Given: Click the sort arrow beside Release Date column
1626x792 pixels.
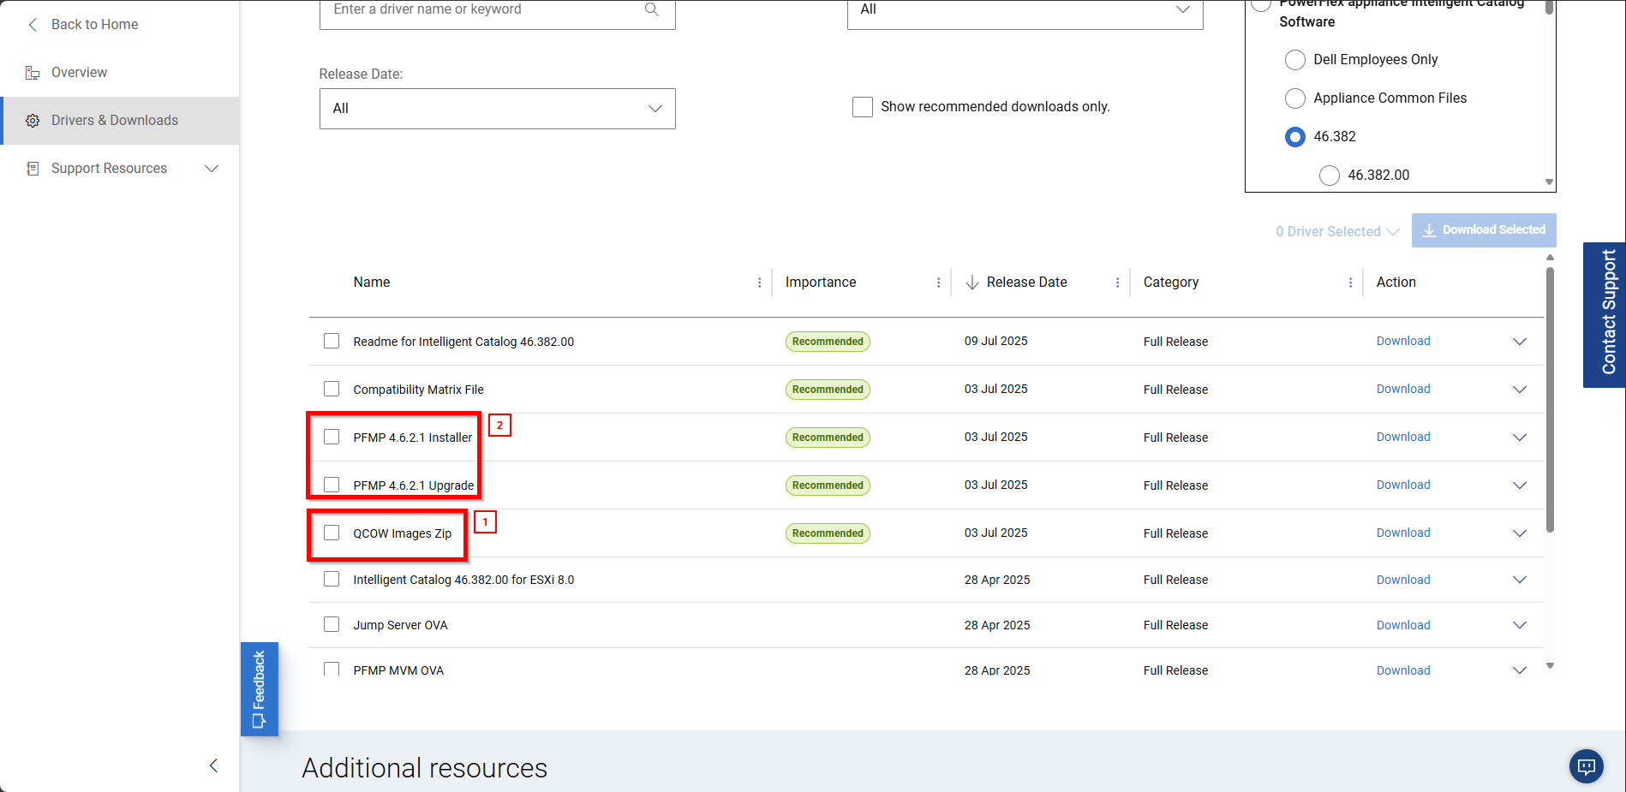Looking at the screenshot, I should 972,281.
